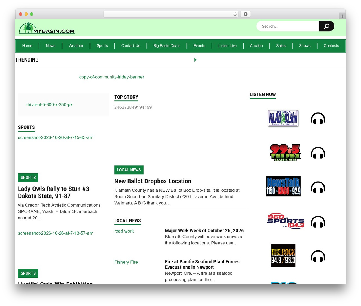Open the road work image link
This screenshot has height=306, width=361.
click(124, 231)
